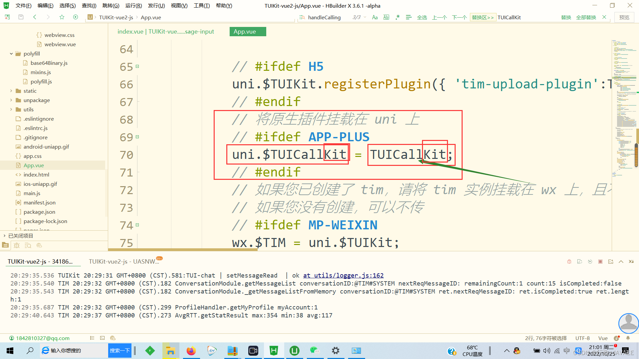
Task: Click the logged-in 1842810327@qq.com account
Action: (x=43, y=338)
